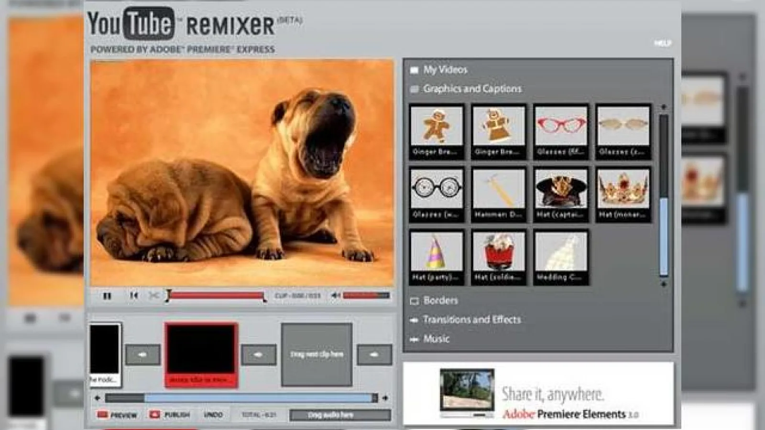Click the PUBLISH button
The width and height of the screenshot is (765, 430).
tap(170, 415)
